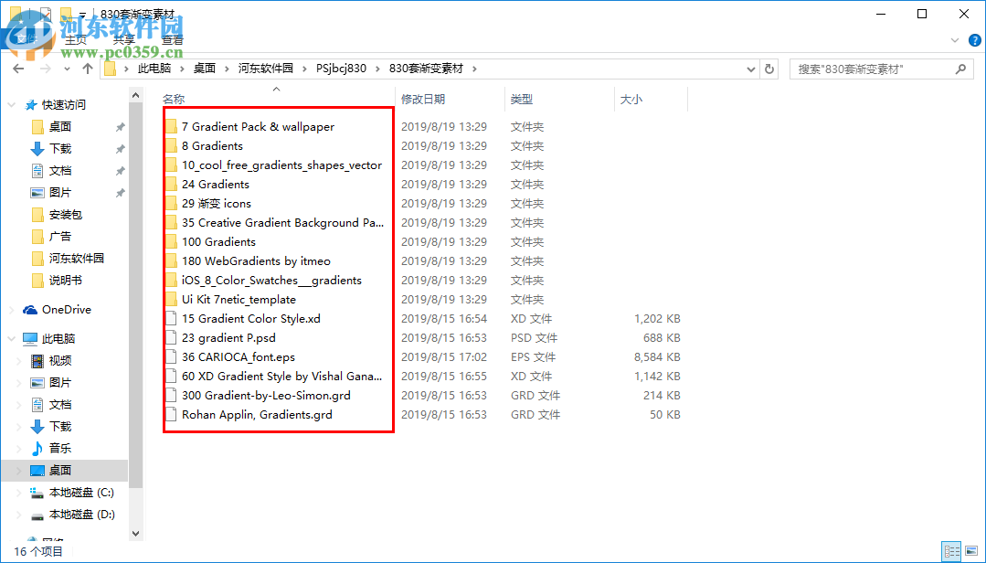This screenshot has width=986, height=563.
Task: Click the back navigation arrow
Action: point(17,68)
